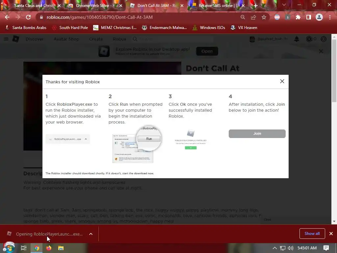
Task: Open MEMZ Christmas bookmark
Action: point(115,28)
